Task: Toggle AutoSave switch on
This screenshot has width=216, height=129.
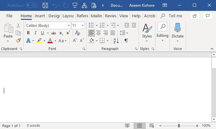Action: point(32,5)
